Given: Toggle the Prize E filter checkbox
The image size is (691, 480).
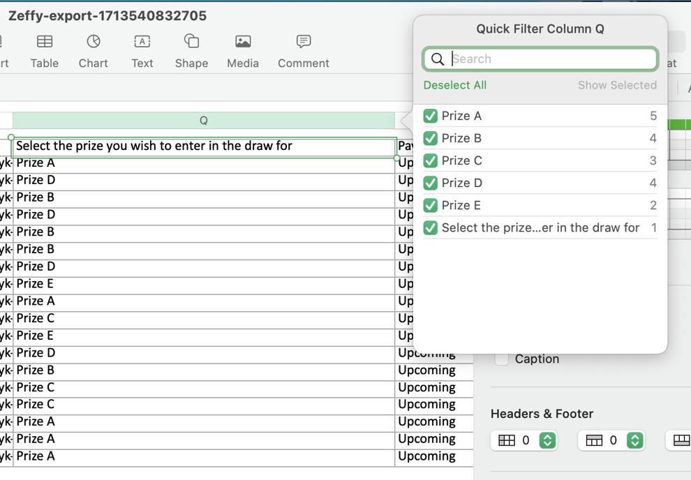Looking at the screenshot, I should pyautogui.click(x=431, y=206).
